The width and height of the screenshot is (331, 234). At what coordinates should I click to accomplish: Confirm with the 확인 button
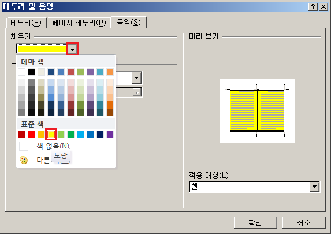(255, 222)
